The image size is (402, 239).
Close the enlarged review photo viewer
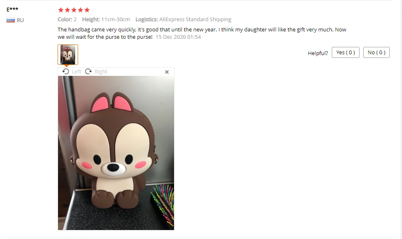pyautogui.click(x=167, y=72)
